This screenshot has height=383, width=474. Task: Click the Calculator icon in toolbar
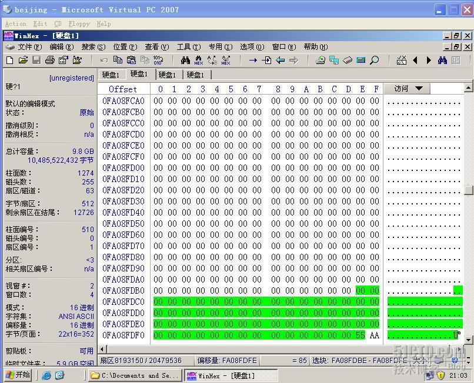[361, 60]
